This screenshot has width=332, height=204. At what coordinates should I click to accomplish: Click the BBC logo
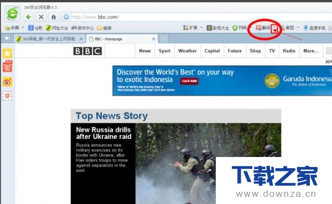click(x=87, y=51)
